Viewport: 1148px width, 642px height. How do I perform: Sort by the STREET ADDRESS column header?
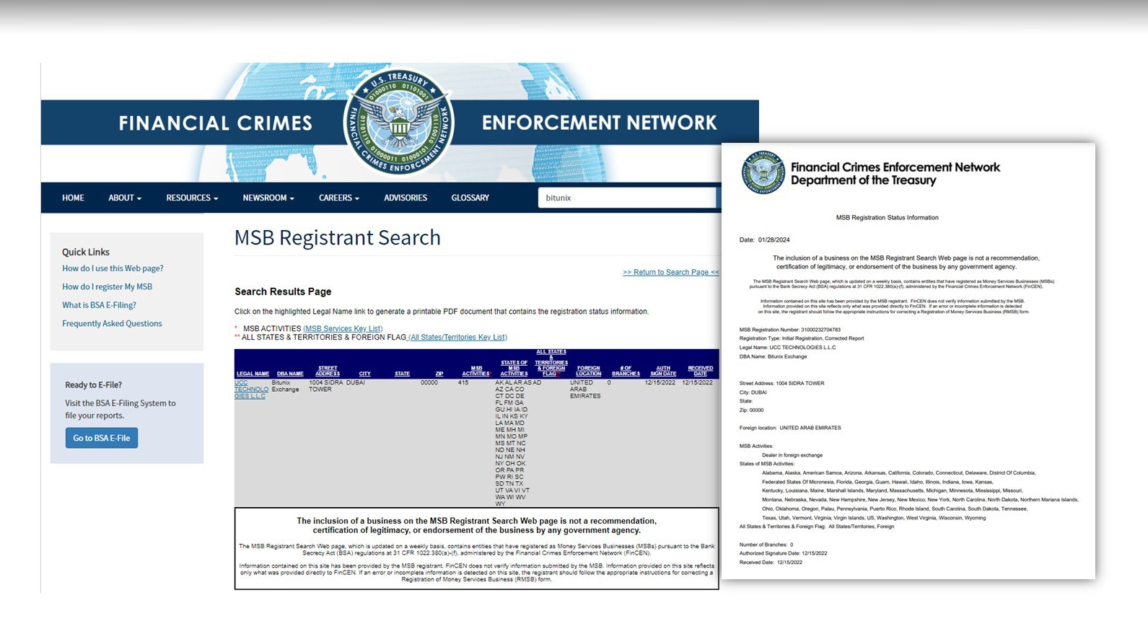pos(328,371)
